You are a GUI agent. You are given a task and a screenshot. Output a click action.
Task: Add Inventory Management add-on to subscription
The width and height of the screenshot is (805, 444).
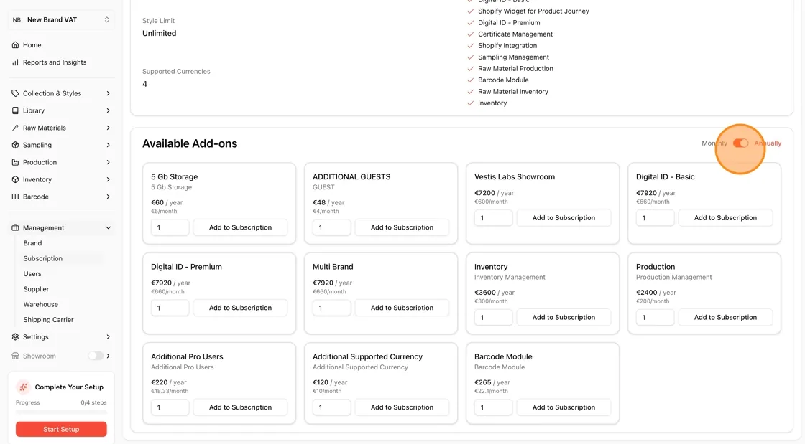point(563,318)
